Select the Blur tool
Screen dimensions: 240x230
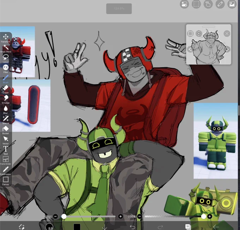click(x=6, y=110)
